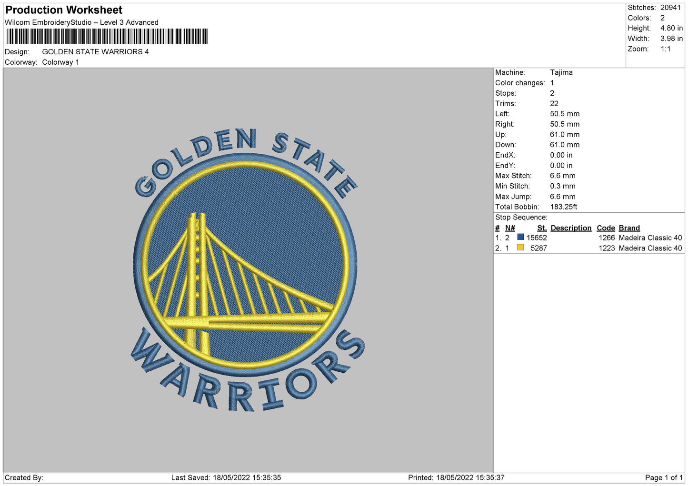
Task: Click the 'Stop Sequence:' label
Action: (x=521, y=218)
